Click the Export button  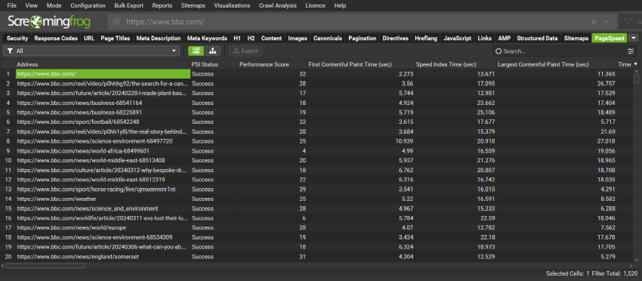tap(245, 51)
